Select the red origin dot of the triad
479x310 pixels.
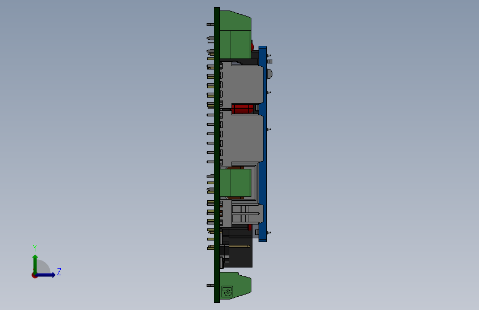(34, 275)
